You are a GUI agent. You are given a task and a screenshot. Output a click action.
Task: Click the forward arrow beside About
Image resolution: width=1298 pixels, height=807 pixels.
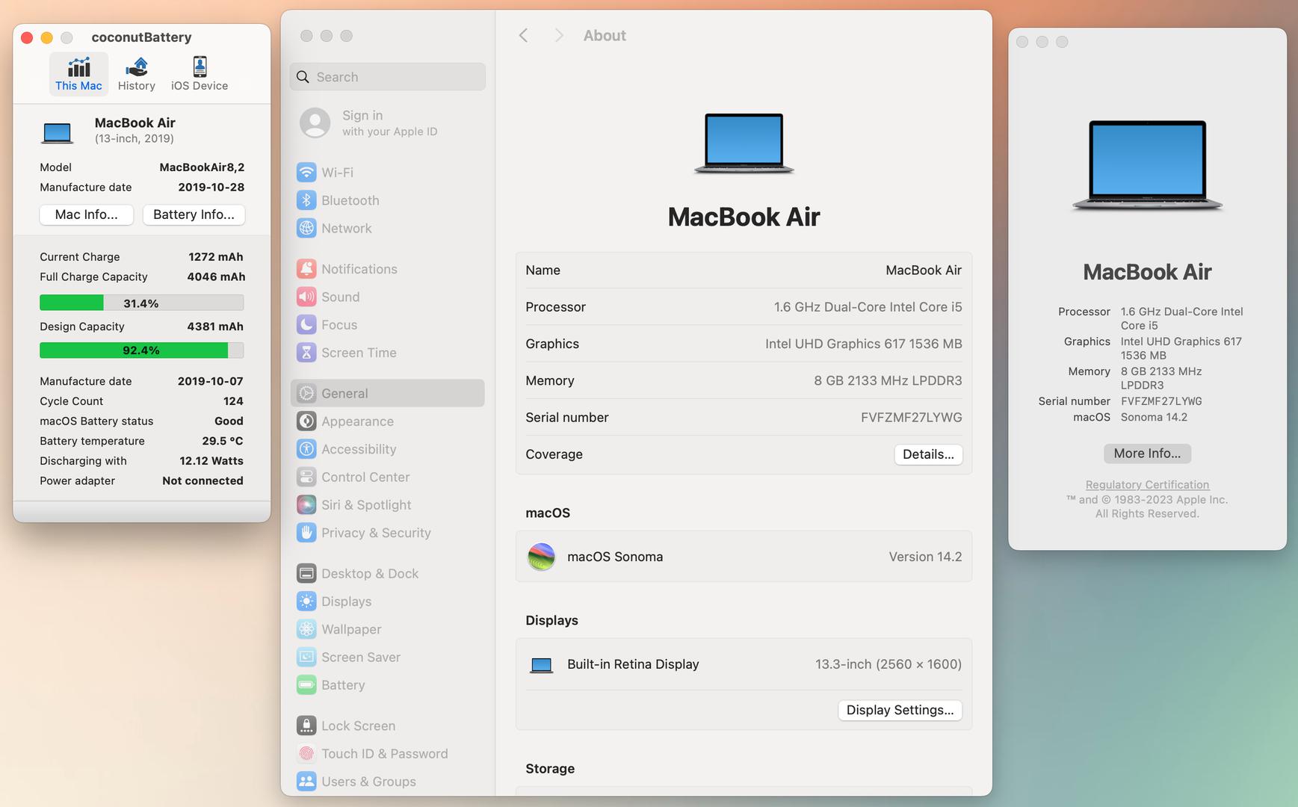tap(558, 36)
